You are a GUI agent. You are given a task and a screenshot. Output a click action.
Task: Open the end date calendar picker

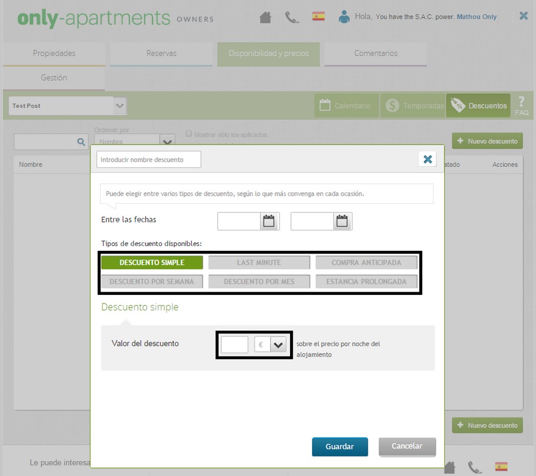coord(342,221)
